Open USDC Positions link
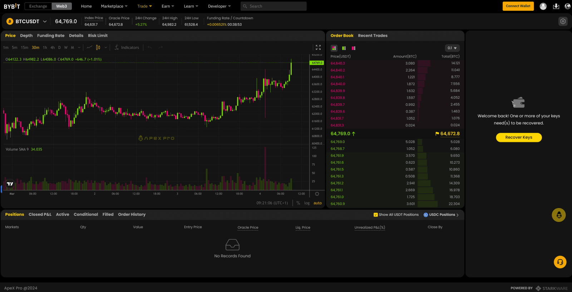 (x=441, y=215)
